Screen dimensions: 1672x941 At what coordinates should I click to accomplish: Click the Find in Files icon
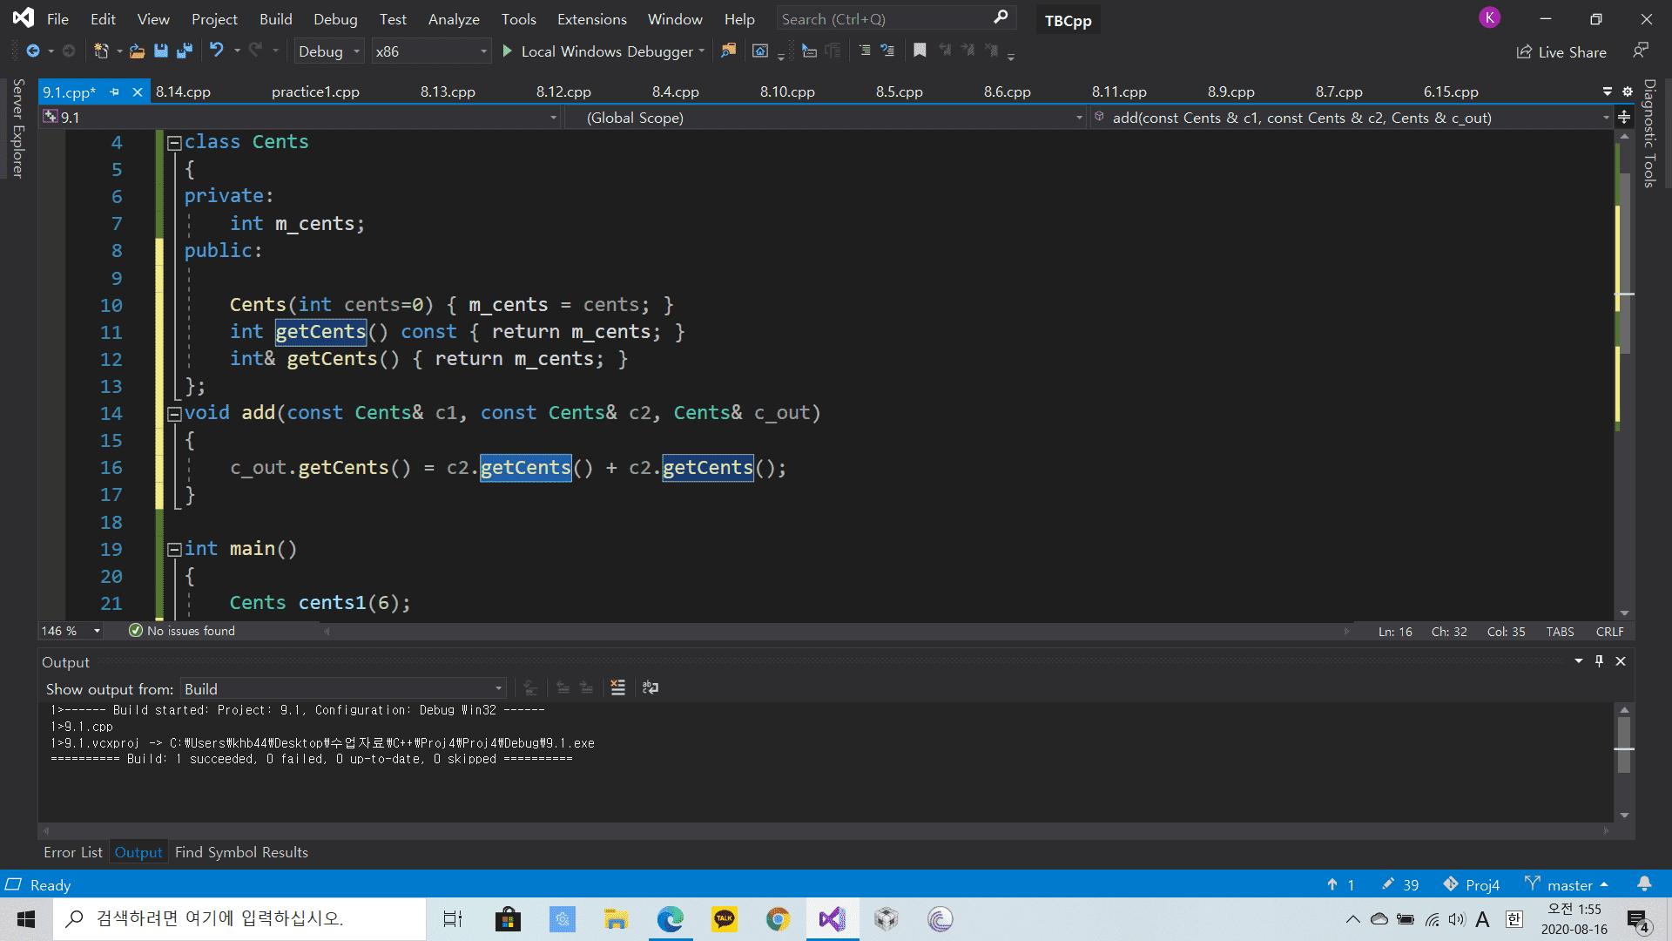coord(728,51)
